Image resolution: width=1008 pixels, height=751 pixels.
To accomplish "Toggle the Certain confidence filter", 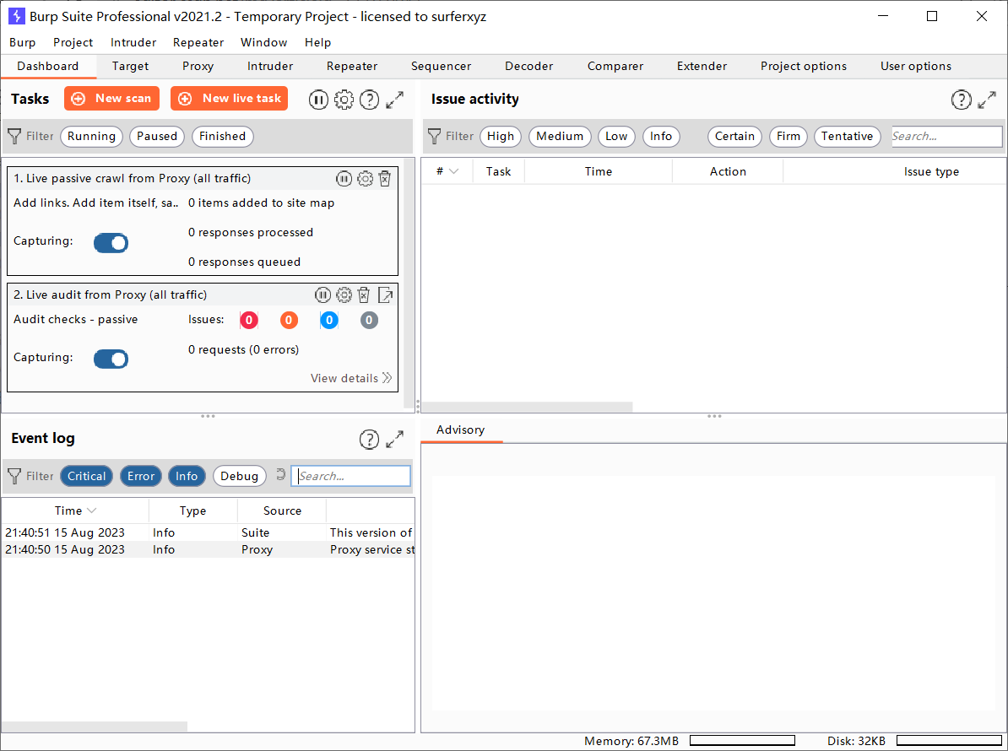I will click(x=734, y=136).
